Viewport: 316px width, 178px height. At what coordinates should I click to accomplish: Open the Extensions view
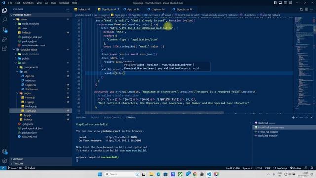pyautogui.click(x=4, y=48)
